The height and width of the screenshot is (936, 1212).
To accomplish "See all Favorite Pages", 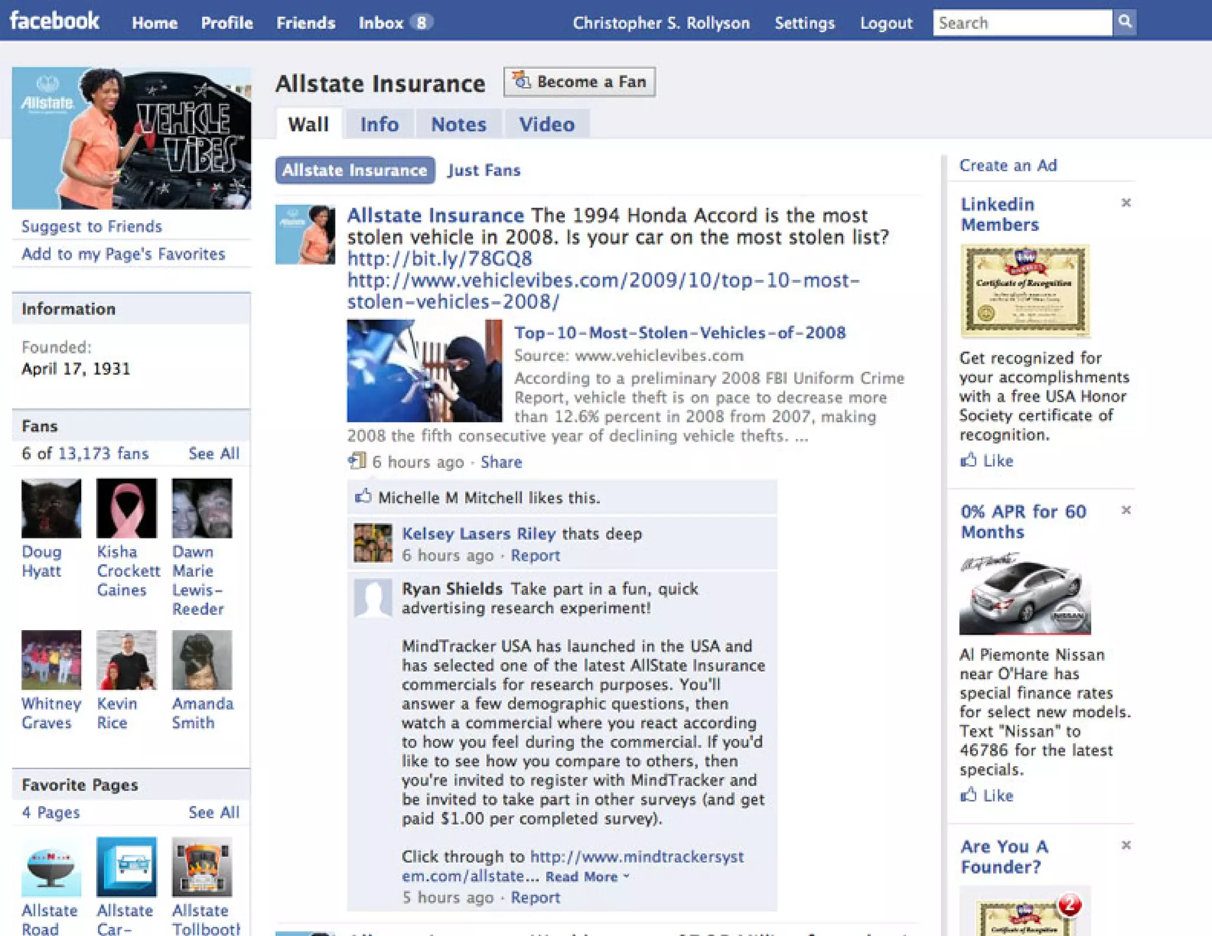I will click(x=214, y=812).
